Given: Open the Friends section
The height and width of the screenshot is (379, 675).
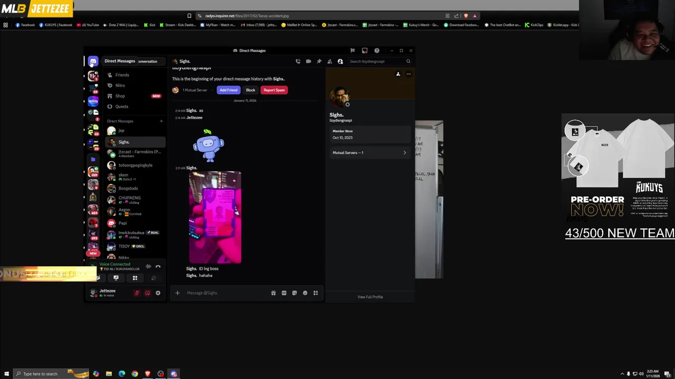Looking at the screenshot, I should tap(136, 75).
